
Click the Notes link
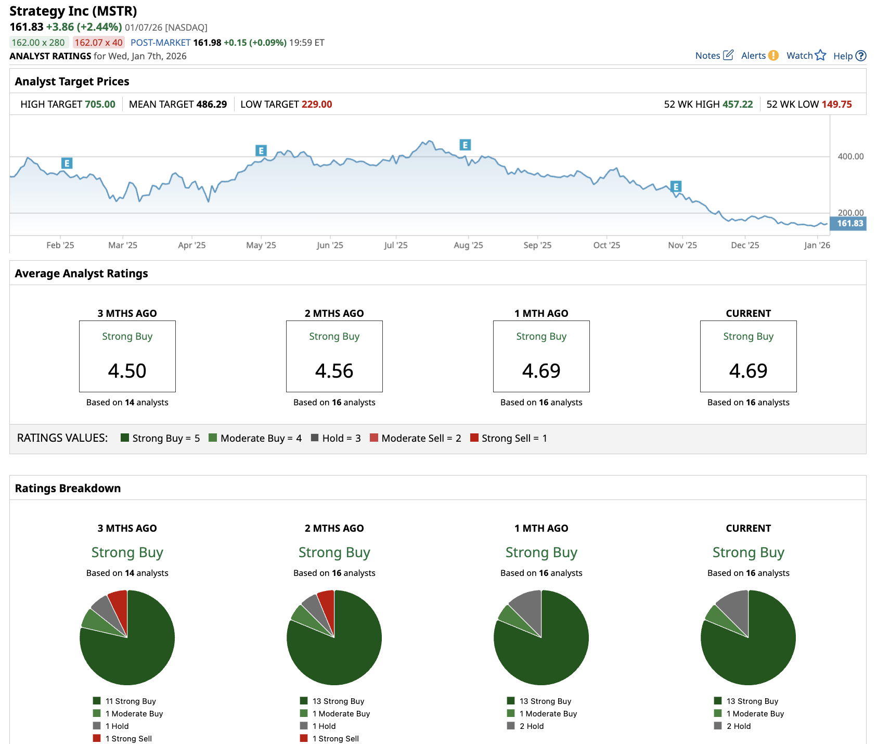pos(707,56)
